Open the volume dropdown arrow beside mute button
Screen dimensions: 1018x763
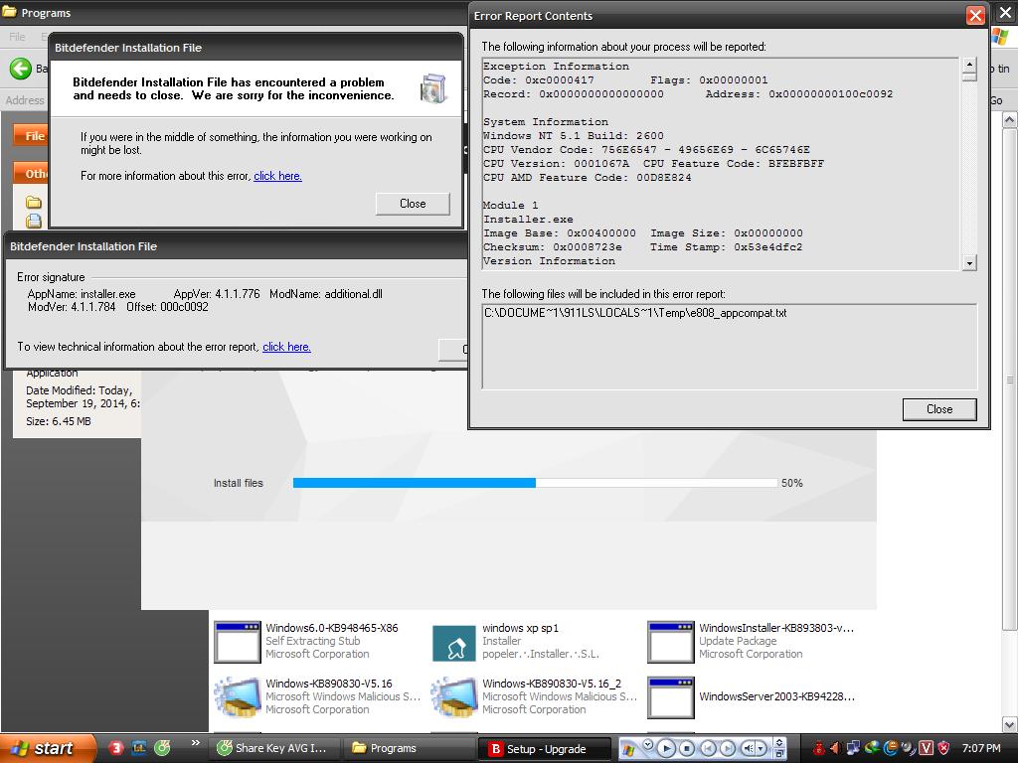point(761,749)
